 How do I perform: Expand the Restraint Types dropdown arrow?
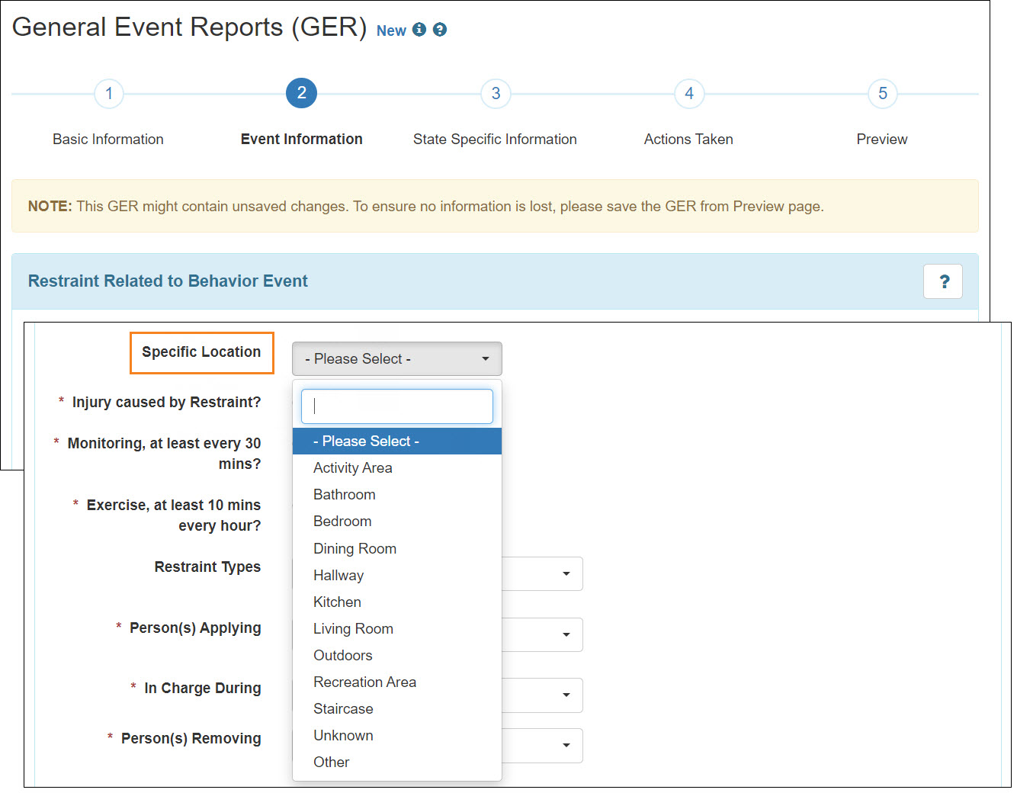[566, 573]
